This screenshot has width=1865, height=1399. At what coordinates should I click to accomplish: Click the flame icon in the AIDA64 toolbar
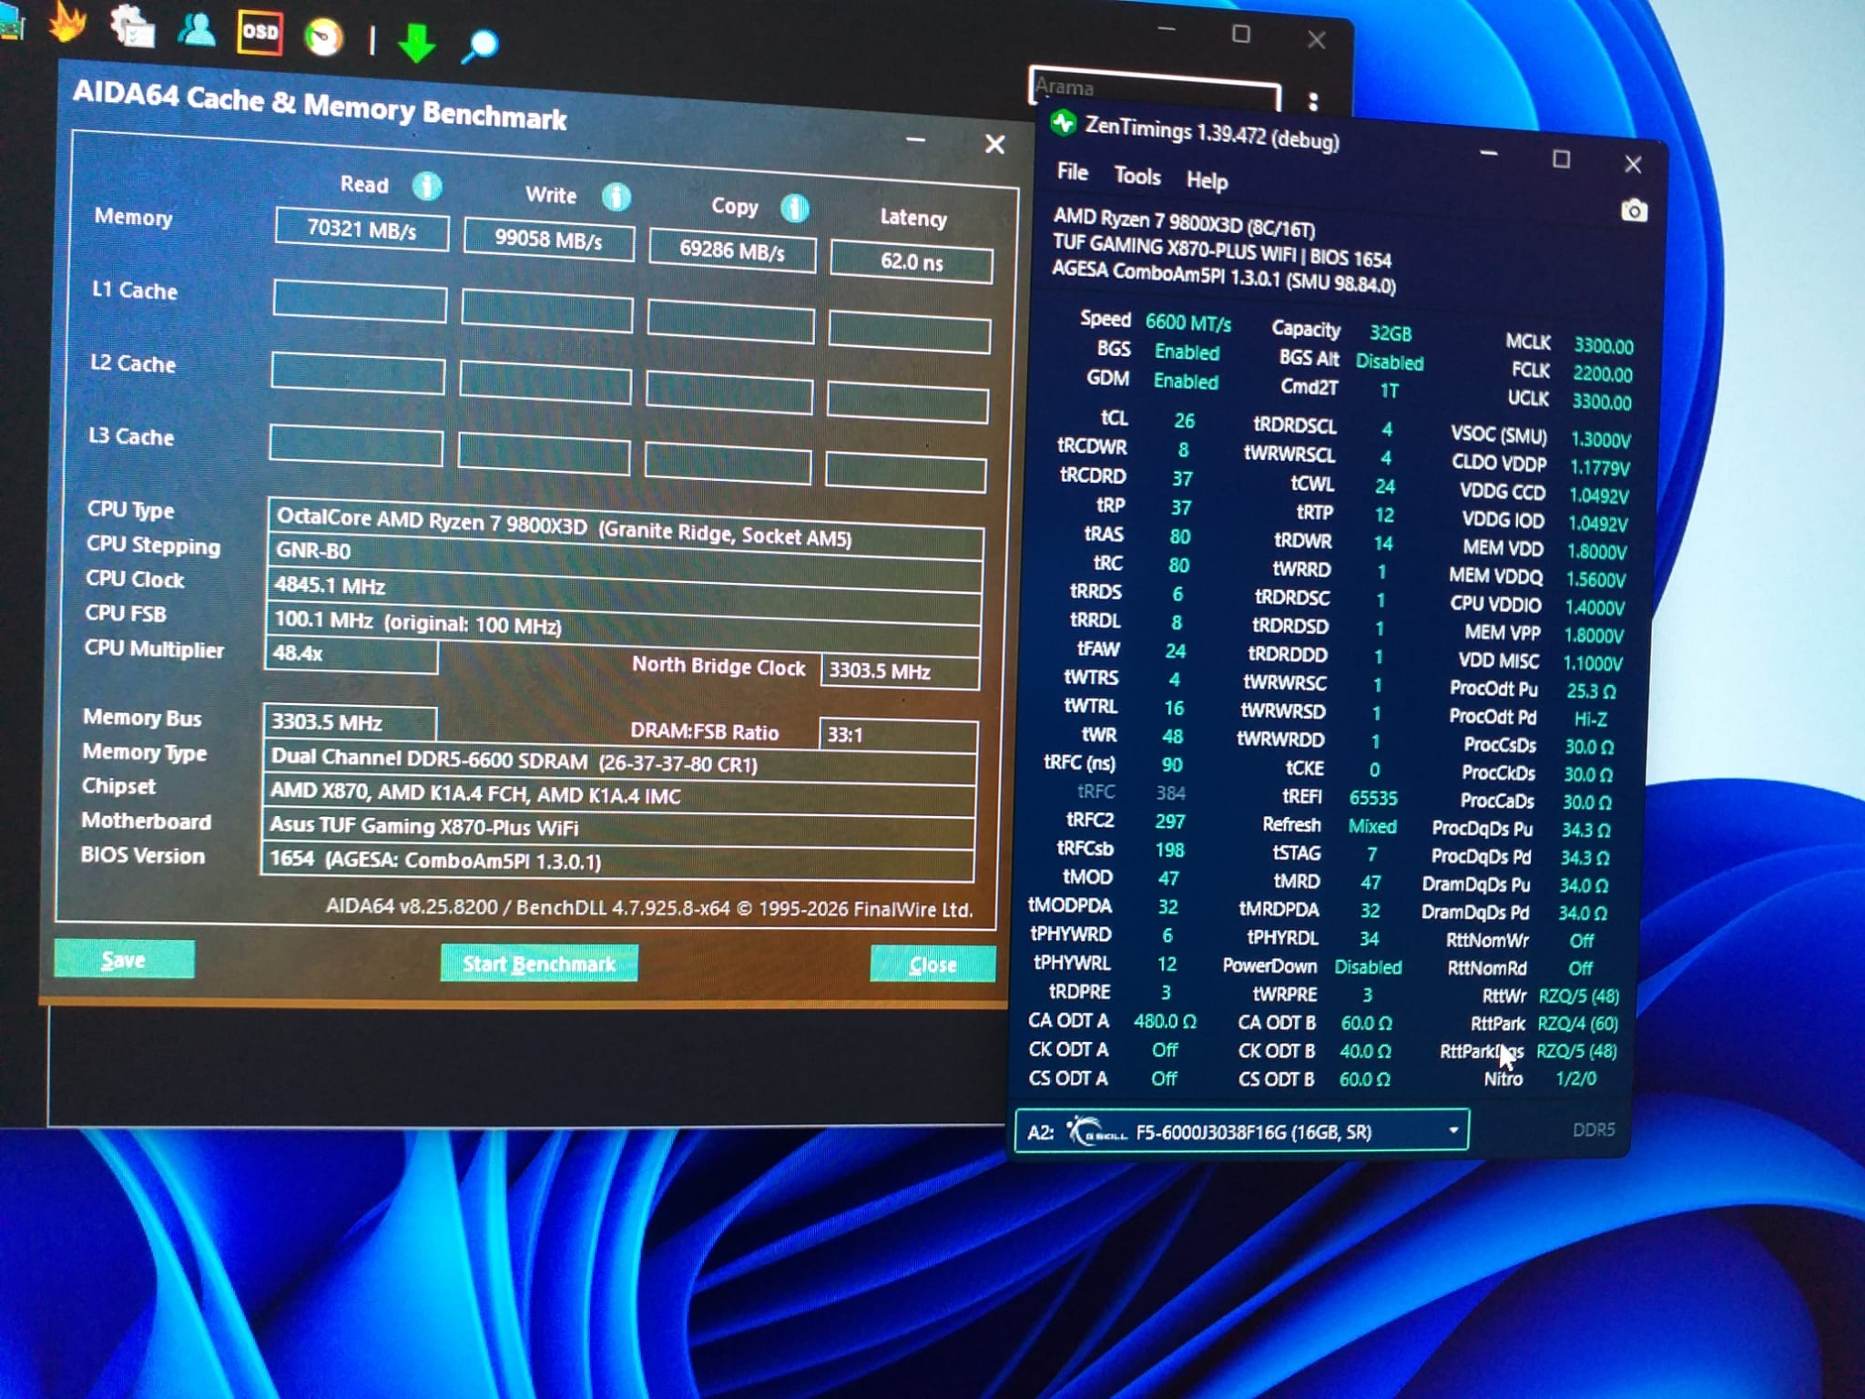68,23
